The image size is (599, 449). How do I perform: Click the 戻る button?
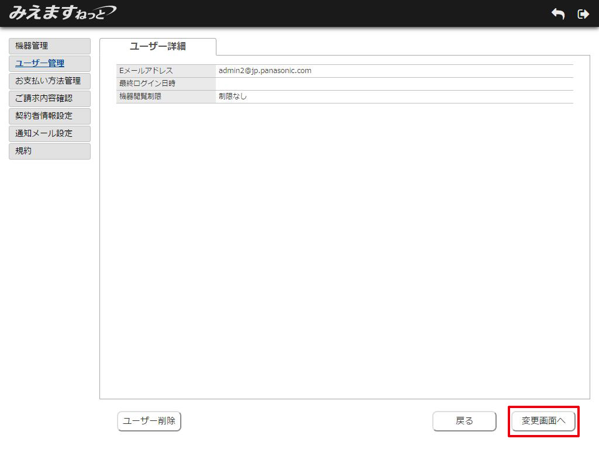(x=464, y=421)
